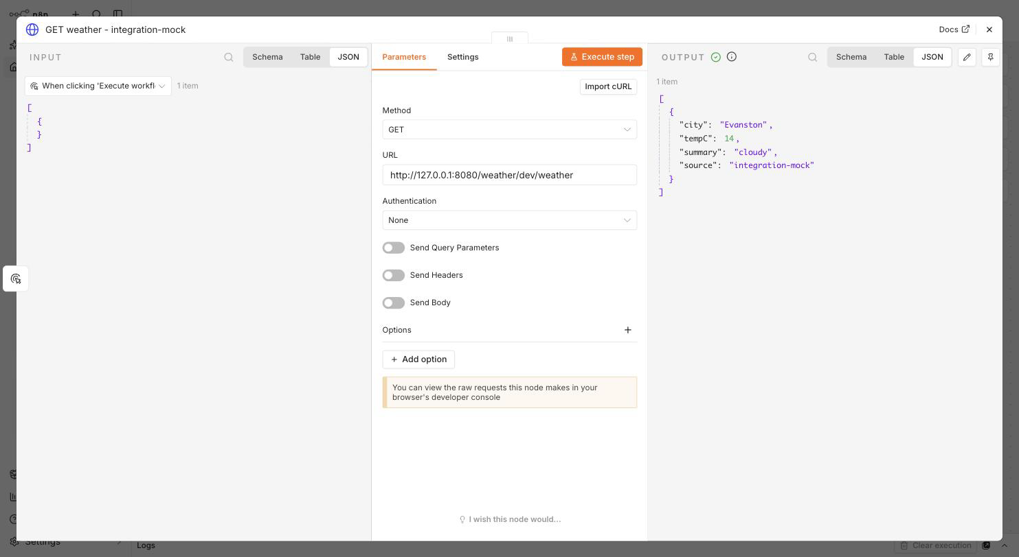Screen dimensions: 1019x557
Task: Click into the URL input field
Action: (510, 175)
